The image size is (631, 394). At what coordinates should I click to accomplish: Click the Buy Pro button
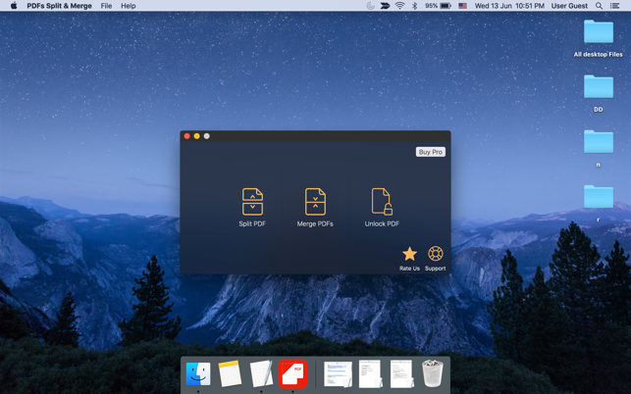pos(431,152)
